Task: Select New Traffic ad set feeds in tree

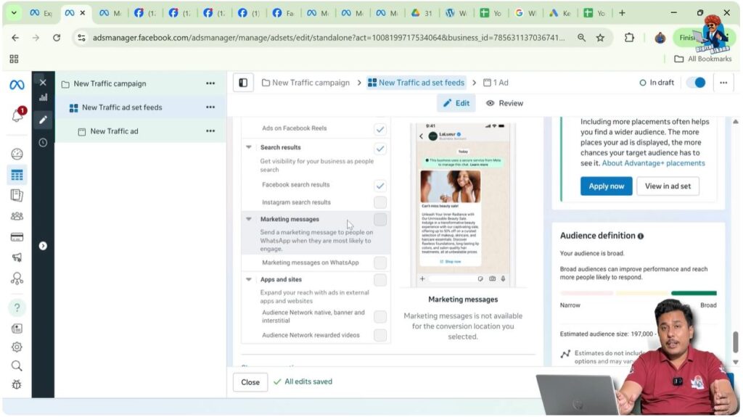Action: click(122, 107)
